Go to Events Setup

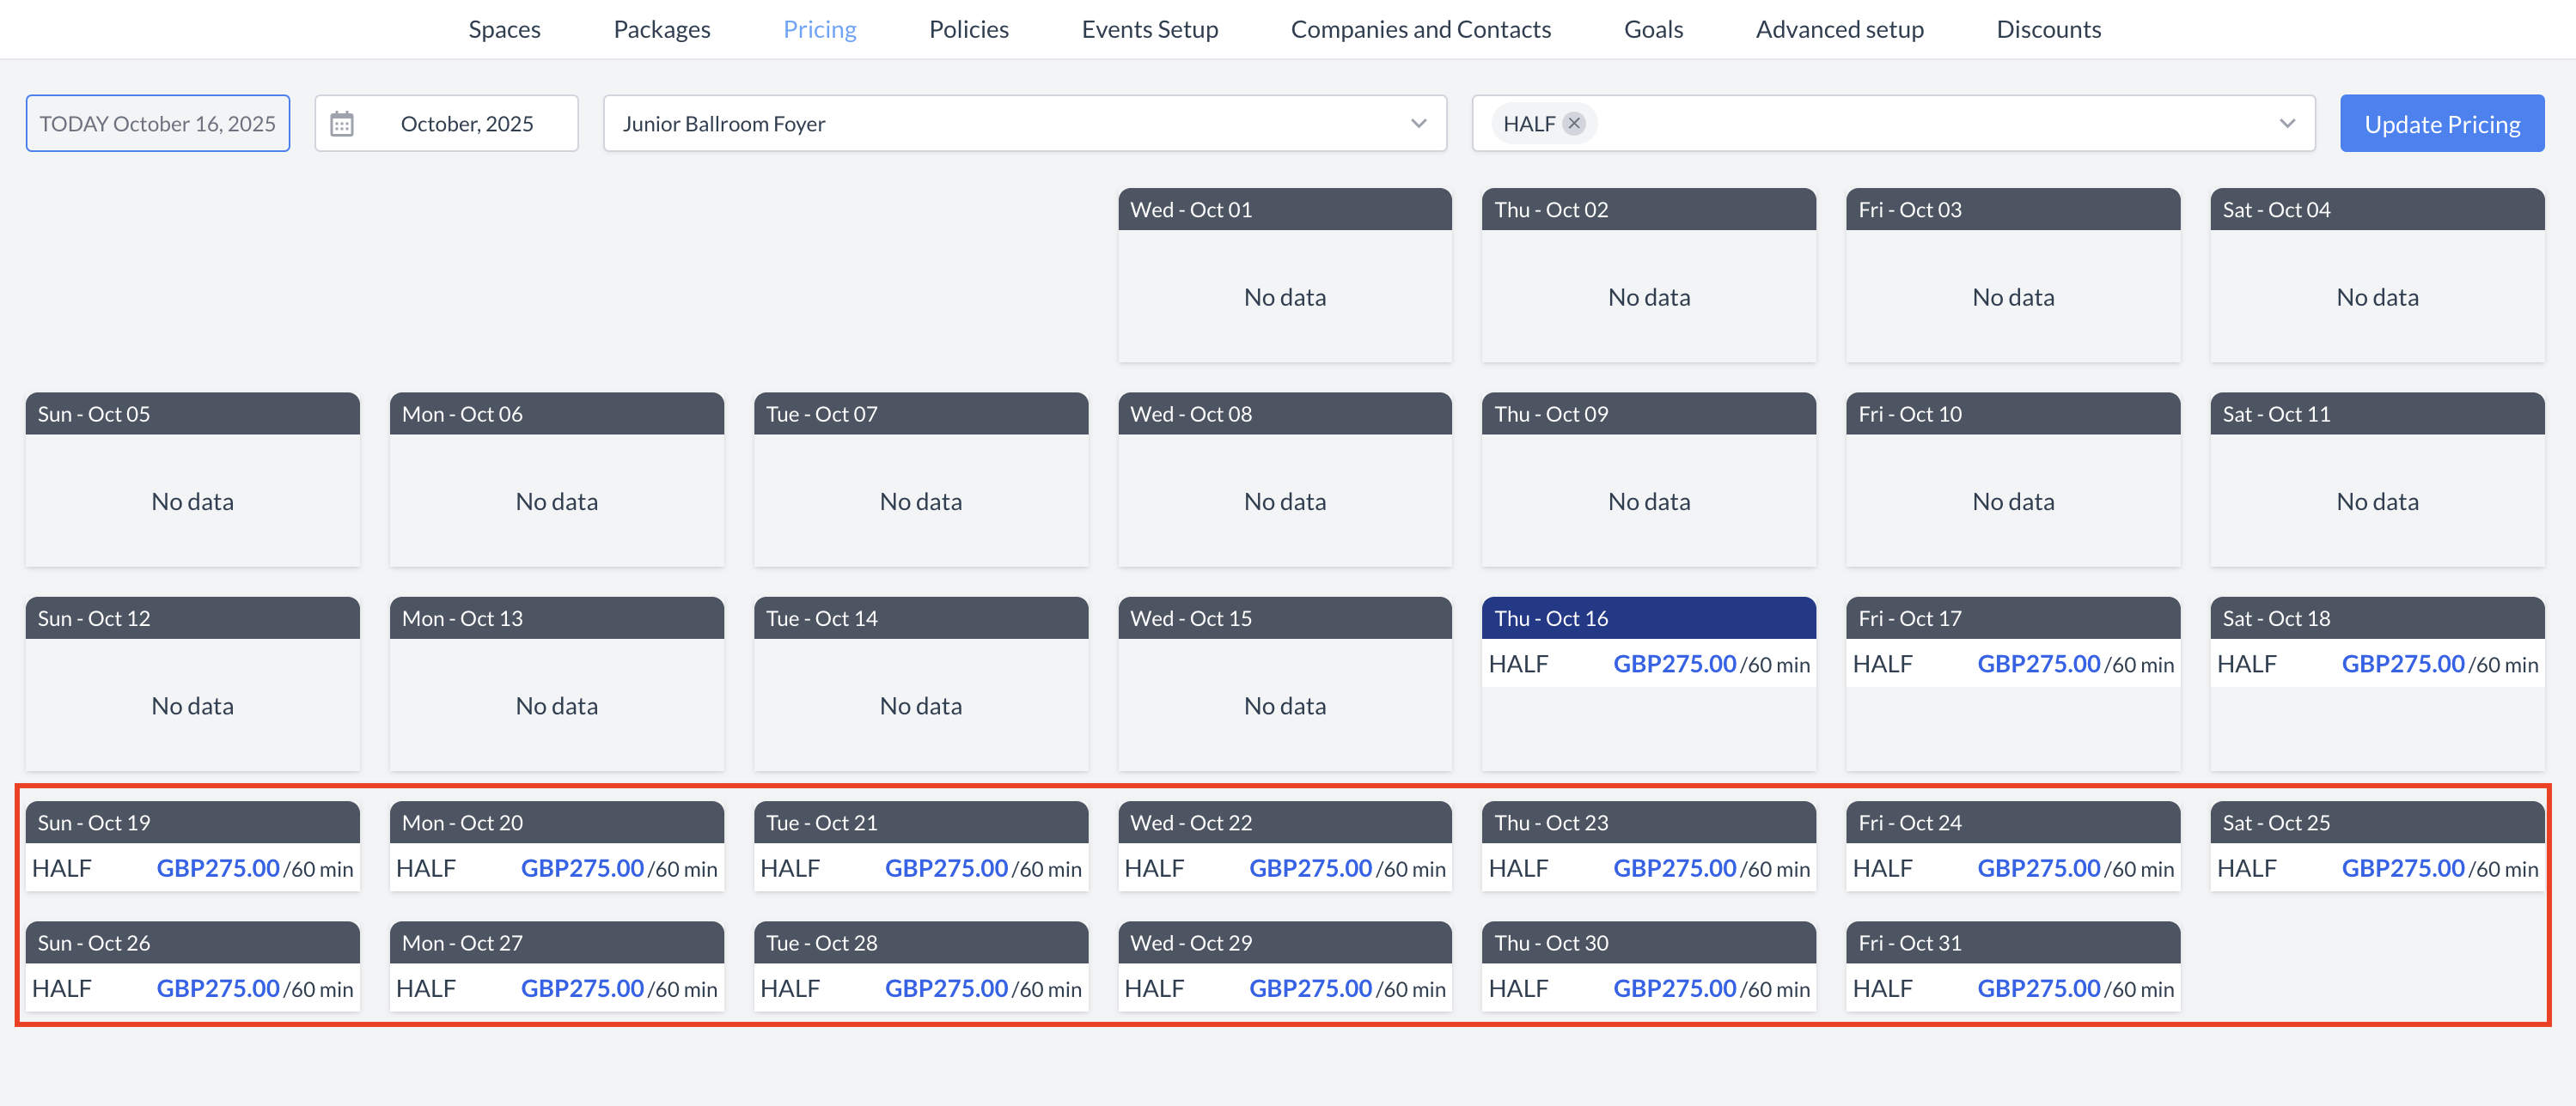pyautogui.click(x=1150, y=29)
